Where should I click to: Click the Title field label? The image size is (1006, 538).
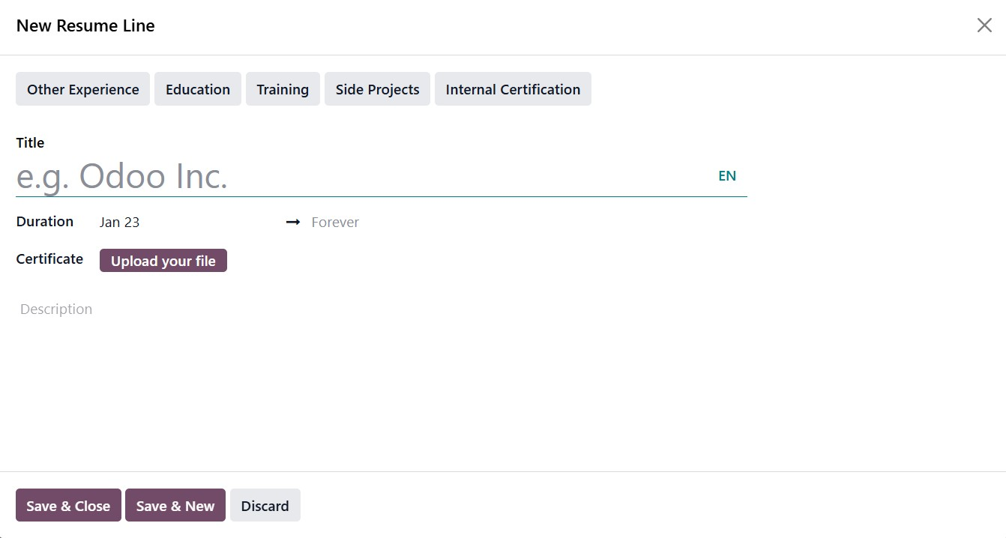[31, 143]
